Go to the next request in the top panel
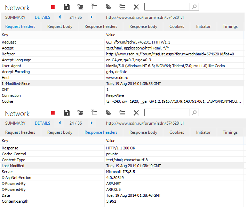 coord(91,17)
